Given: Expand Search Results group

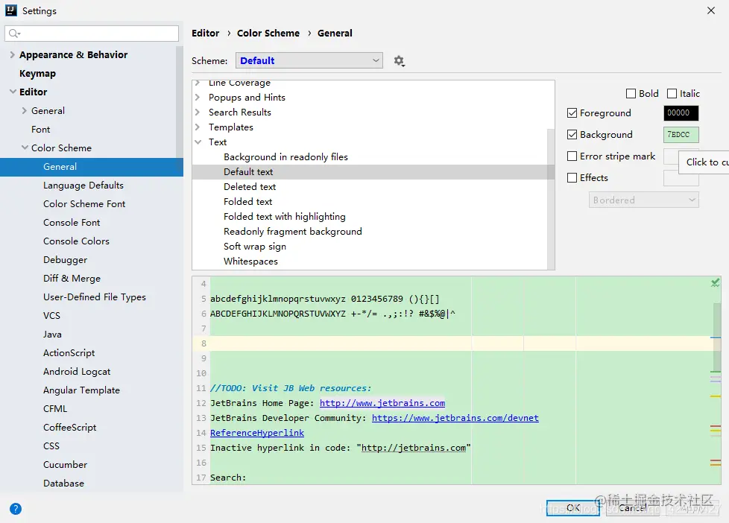Looking at the screenshot, I should tap(198, 112).
